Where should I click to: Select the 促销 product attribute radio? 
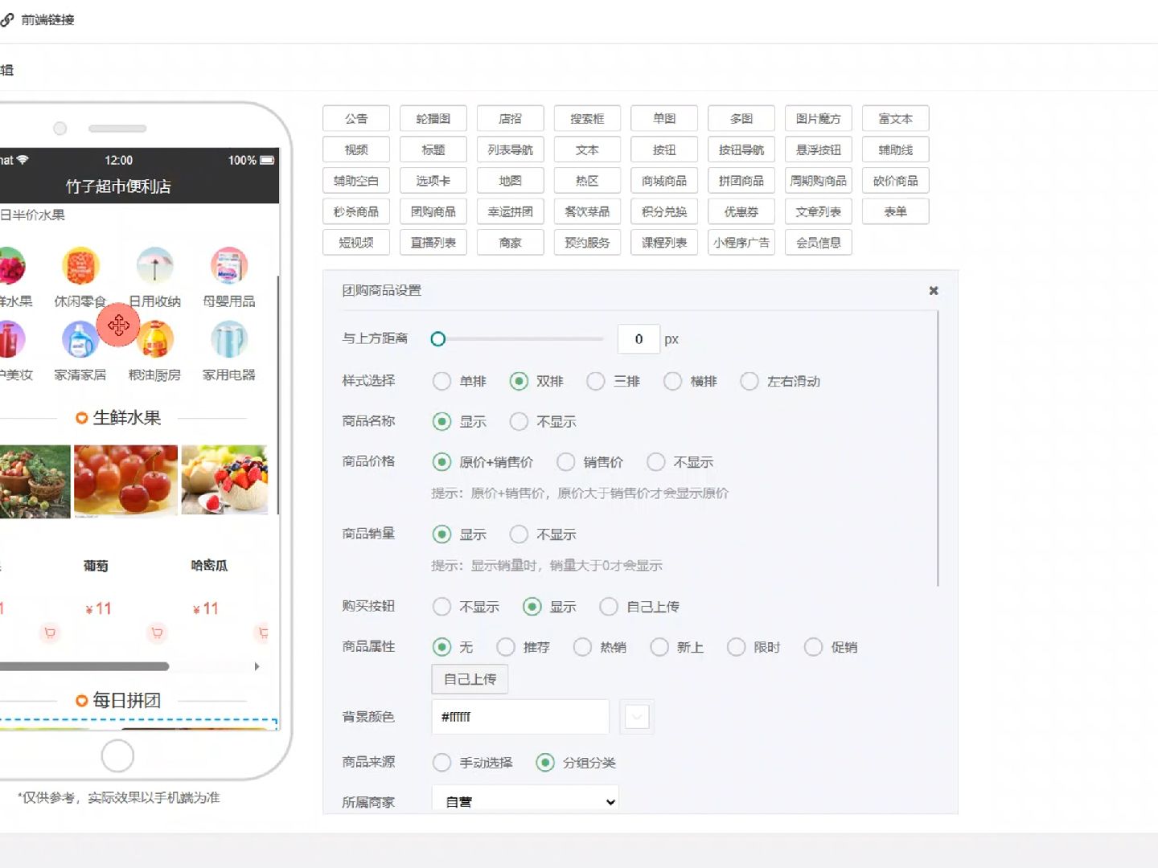tap(813, 646)
